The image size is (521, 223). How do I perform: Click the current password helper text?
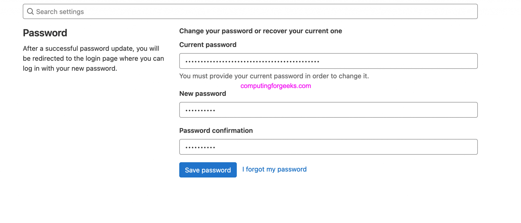coord(274,76)
